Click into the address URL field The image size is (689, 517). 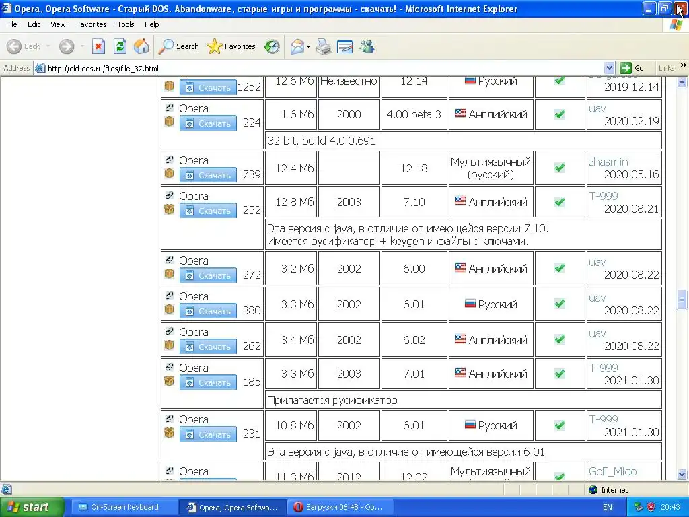(x=324, y=68)
